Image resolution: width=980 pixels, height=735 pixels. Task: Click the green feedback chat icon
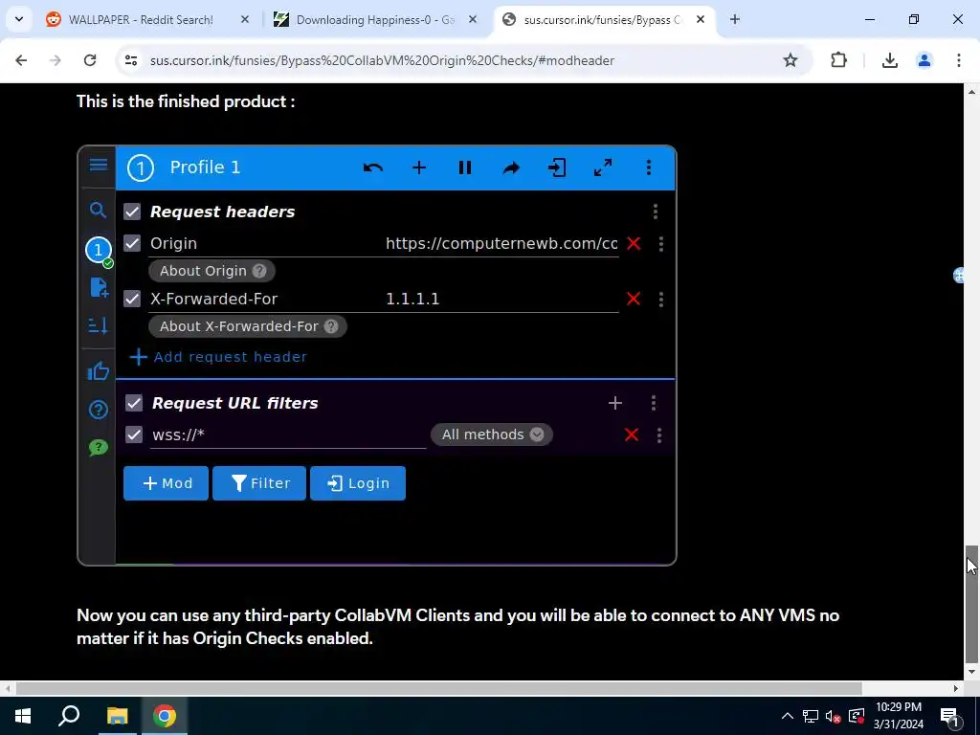click(x=99, y=448)
